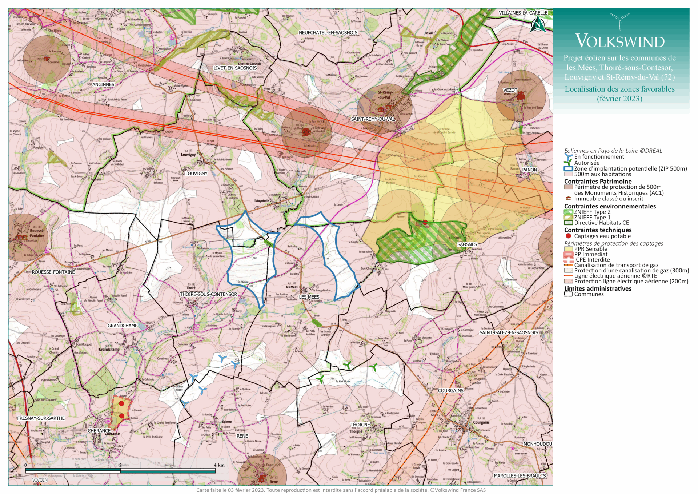The height and width of the screenshot is (494, 698).
Task: Click the SAINT-REMY-DU-VAL map label
Action: [x=373, y=119]
